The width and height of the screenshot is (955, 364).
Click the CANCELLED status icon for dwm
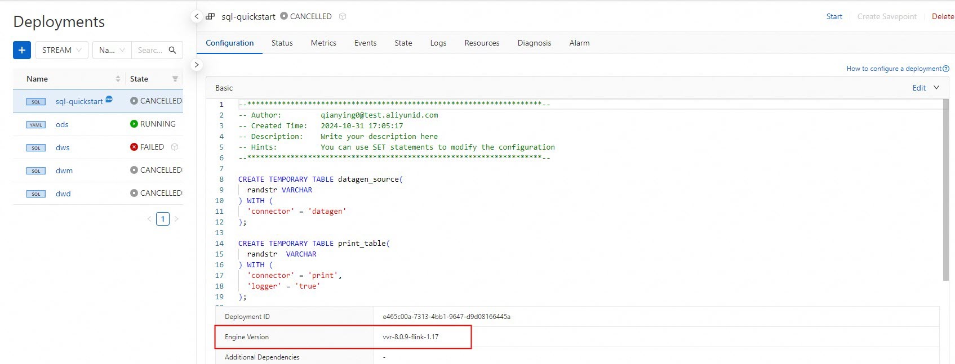134,170
